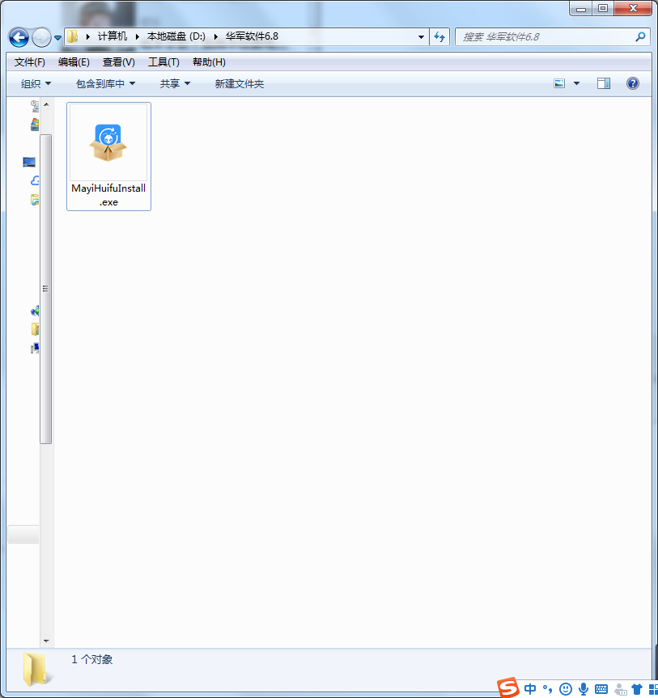Click 本地磁盘 (D:) in the address path
The image size is (658, 698).
[176, 36]
